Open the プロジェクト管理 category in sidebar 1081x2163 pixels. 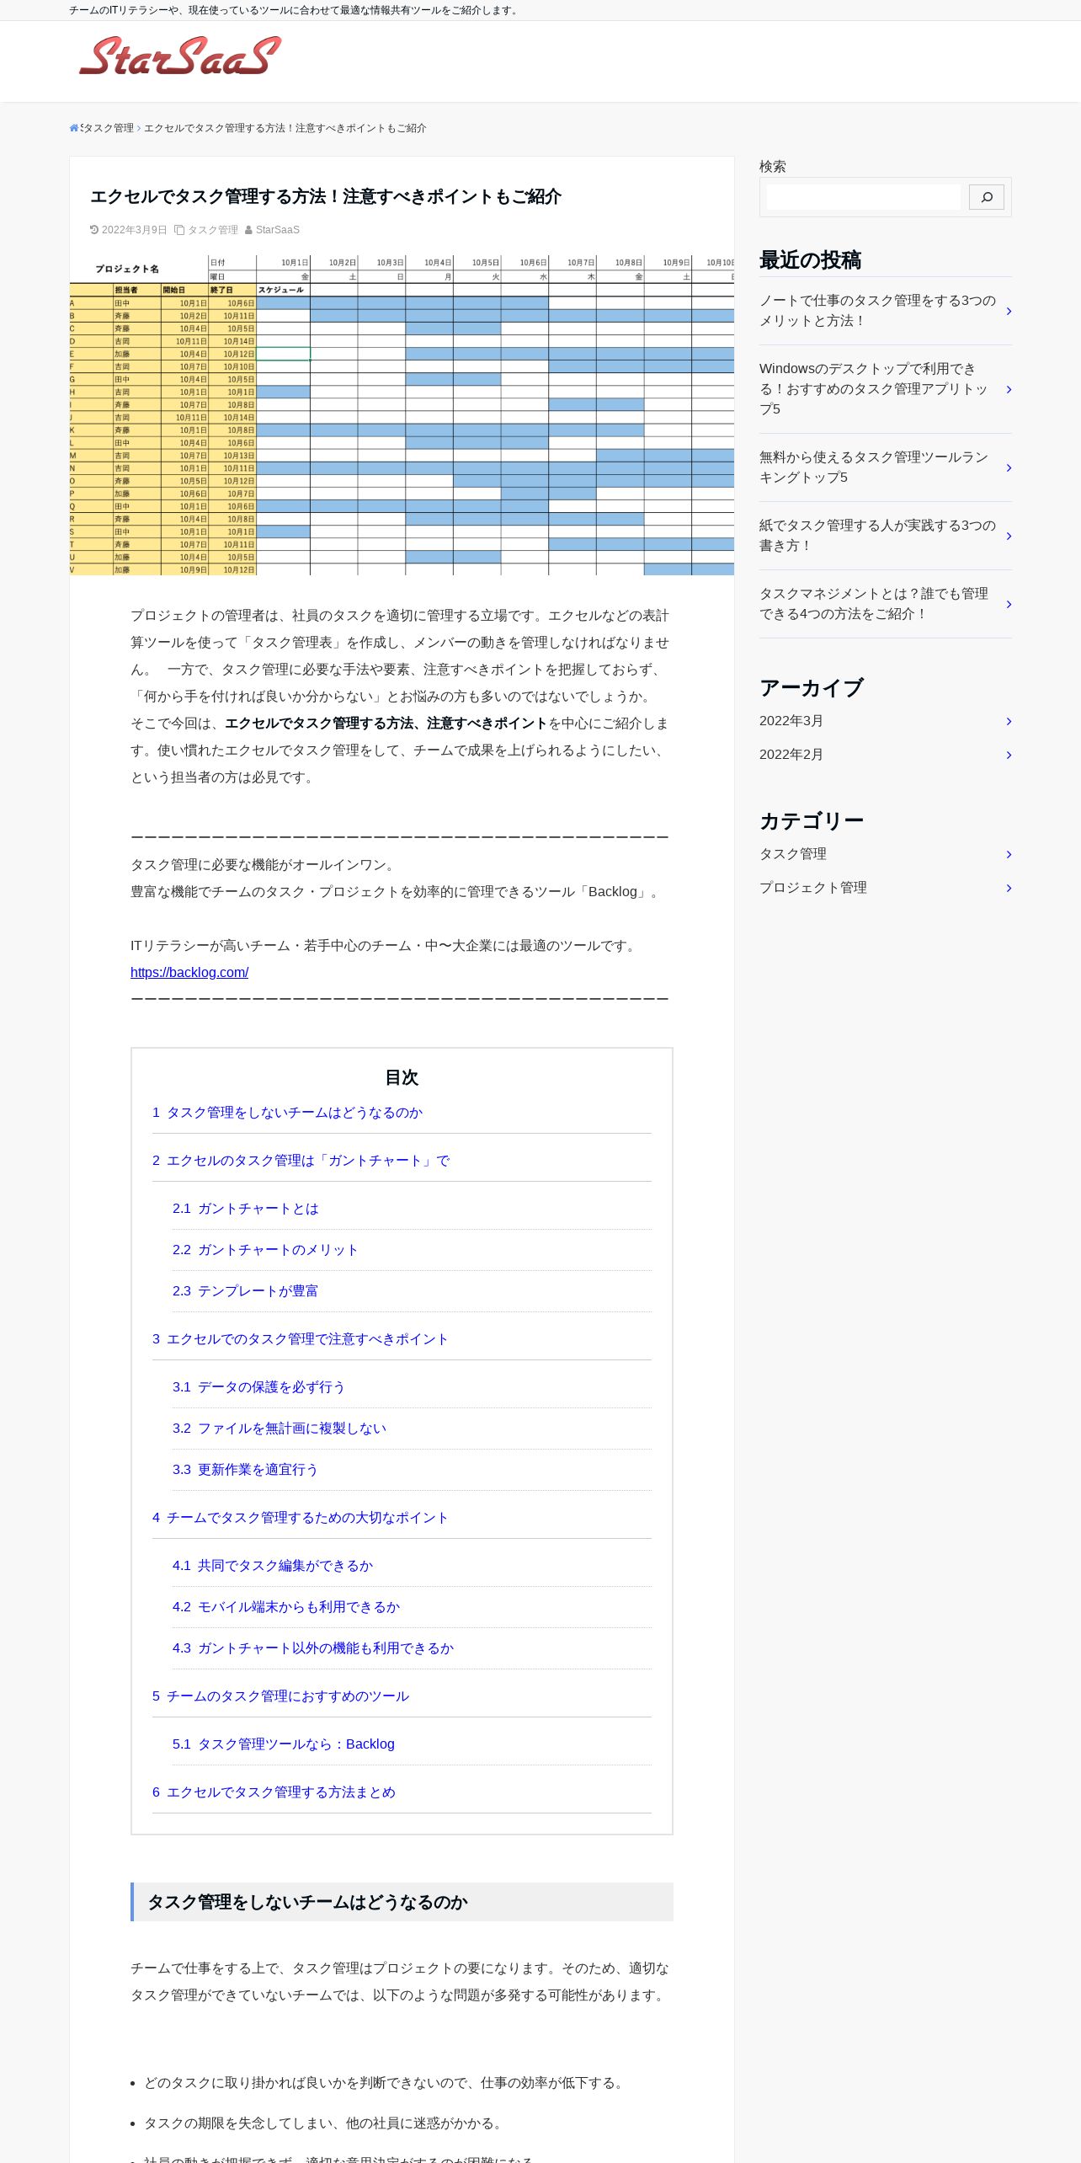click(x=813, y=888)
